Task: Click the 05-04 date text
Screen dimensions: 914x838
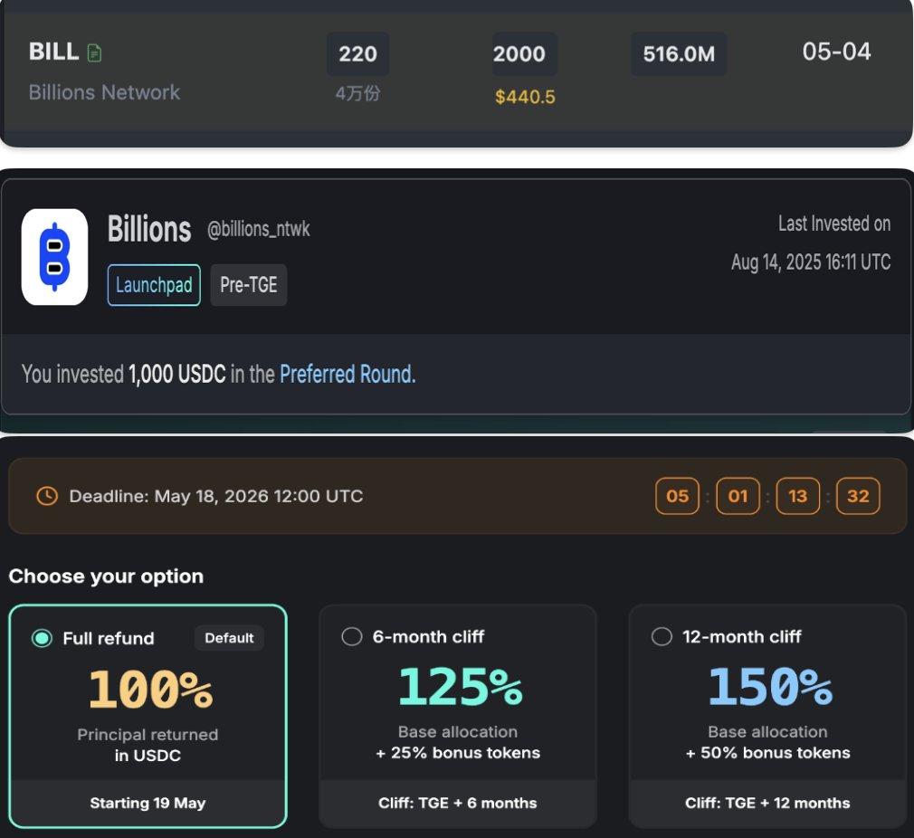Action: click(x=836, y=52)
